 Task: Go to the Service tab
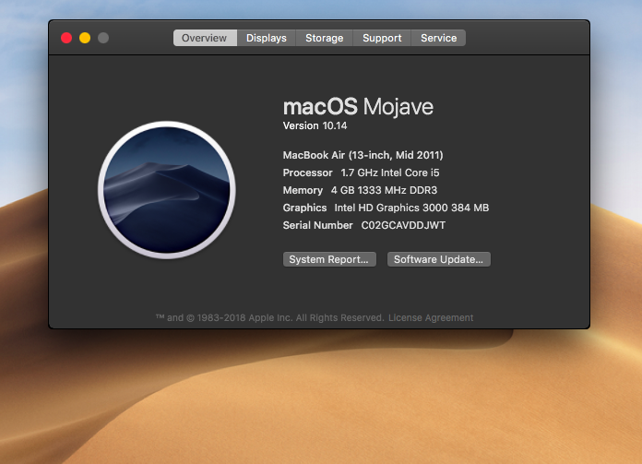coord(438,38)
